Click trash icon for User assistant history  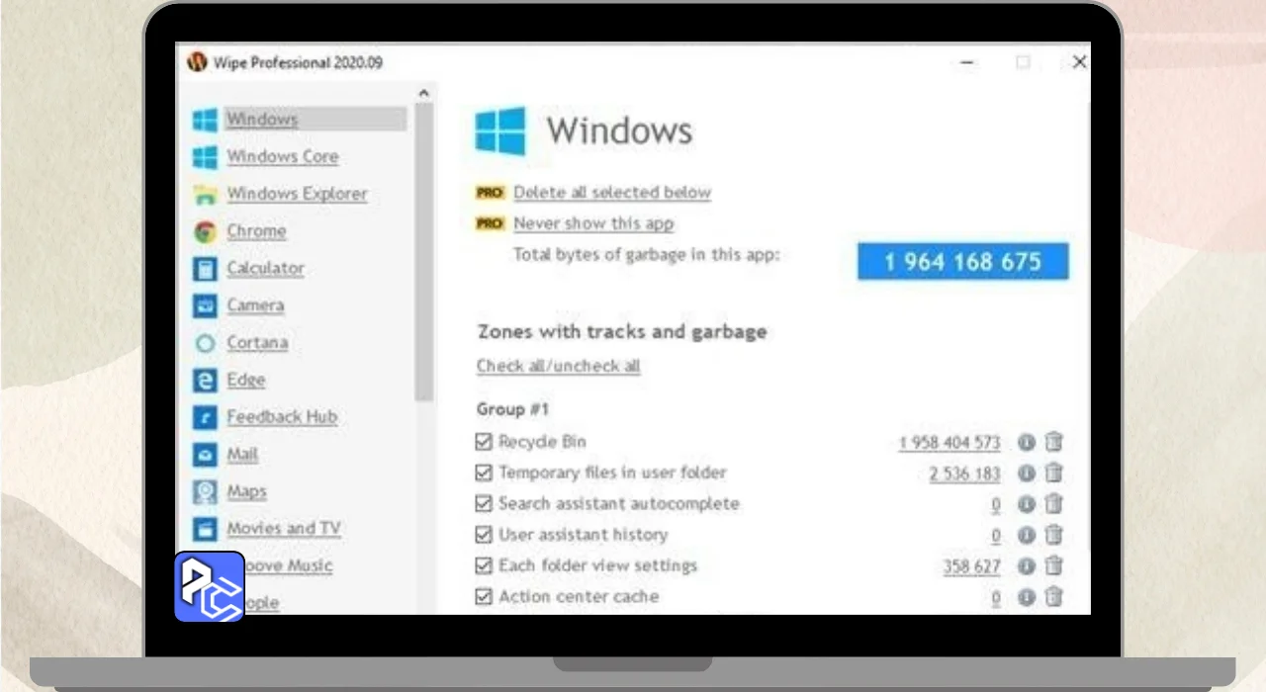1054,535
